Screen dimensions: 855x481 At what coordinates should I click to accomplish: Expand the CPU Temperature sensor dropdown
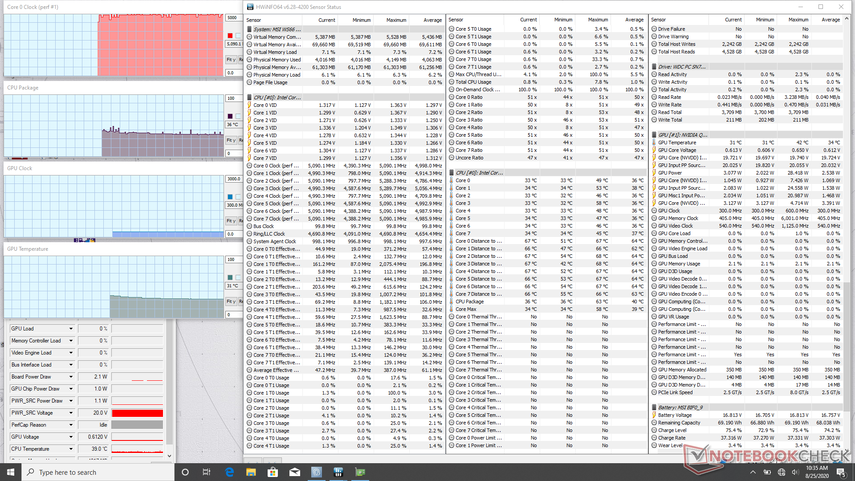71,449
